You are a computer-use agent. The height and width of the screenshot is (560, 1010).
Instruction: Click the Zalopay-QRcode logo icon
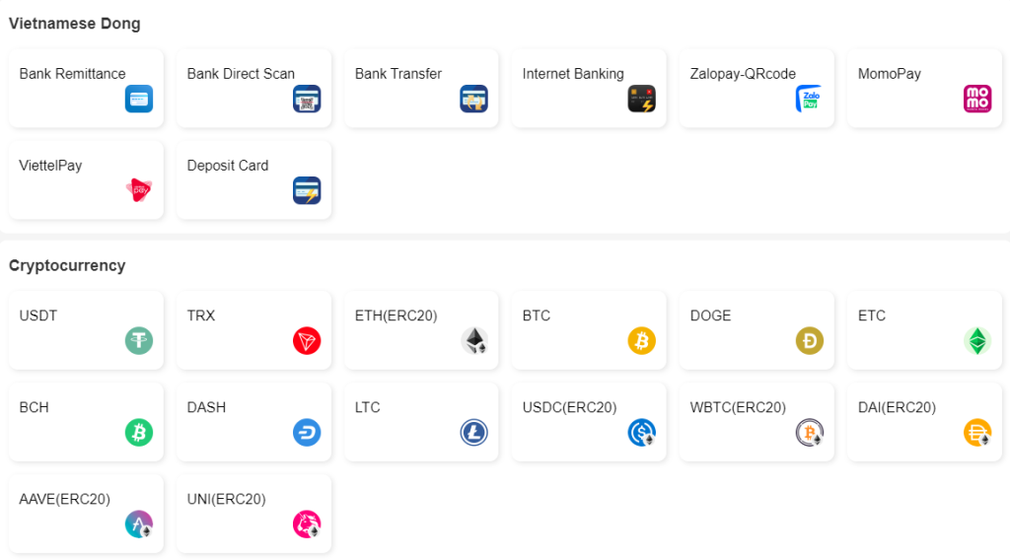coord(810,99)
